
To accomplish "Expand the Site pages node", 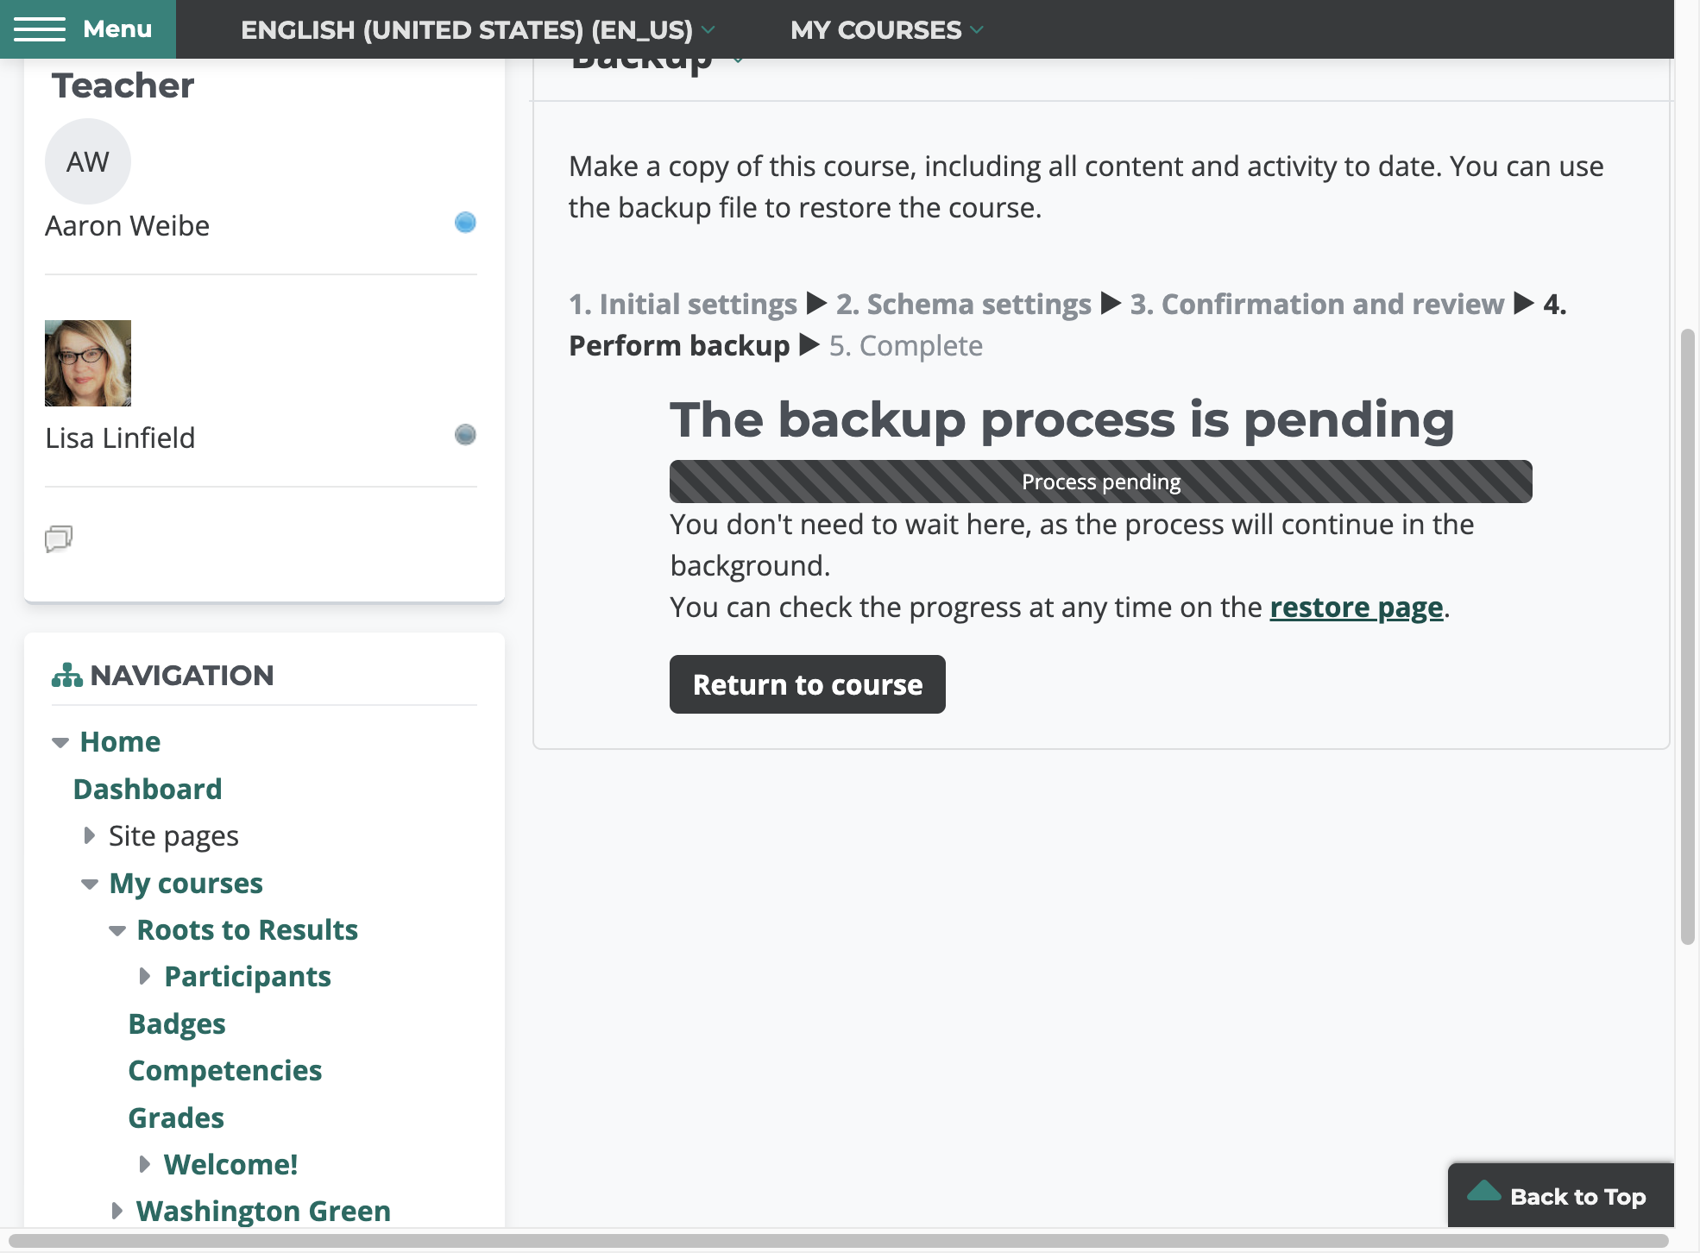I will 89,835.
